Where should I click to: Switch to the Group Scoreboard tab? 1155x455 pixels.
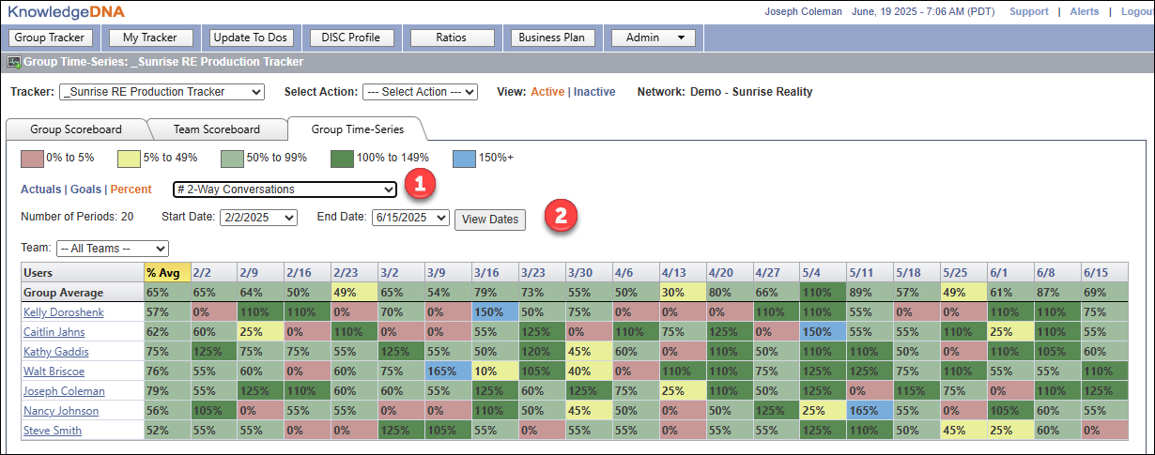click(x=76, y=129)
